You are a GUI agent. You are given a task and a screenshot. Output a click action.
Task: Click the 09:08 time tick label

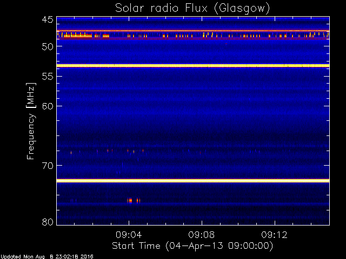(202, 235)
